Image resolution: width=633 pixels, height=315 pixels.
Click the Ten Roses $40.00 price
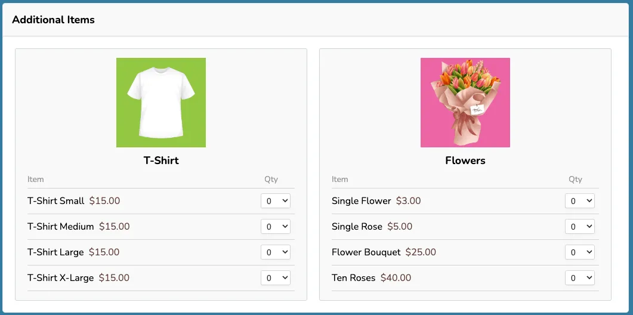pyautogui.click(x=396, y=278)
